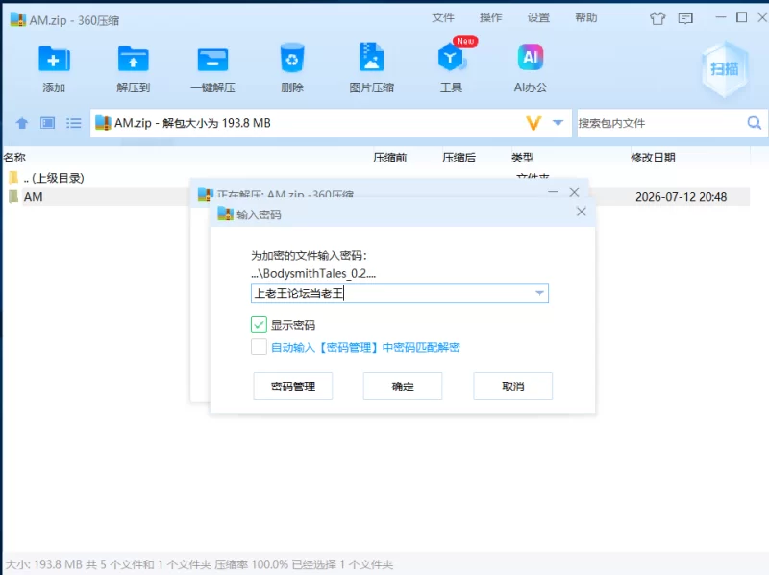Sort by the 名称 column header

(x=14, y=158)
